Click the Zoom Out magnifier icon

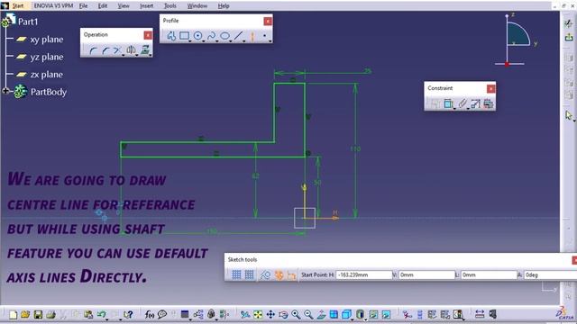308,314
